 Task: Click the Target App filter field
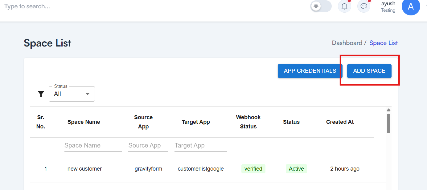tap(201, 145)
